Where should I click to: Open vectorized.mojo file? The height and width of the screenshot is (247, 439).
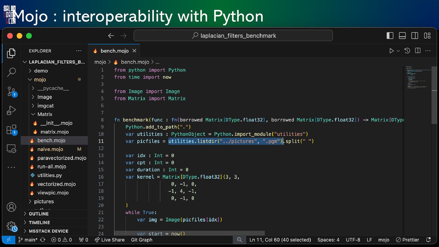(x=54, y=184)
